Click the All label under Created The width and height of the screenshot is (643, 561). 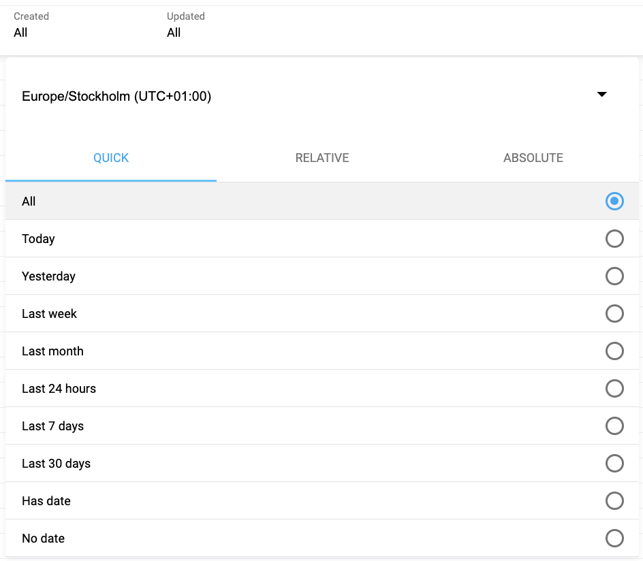(x=20, y=32)
